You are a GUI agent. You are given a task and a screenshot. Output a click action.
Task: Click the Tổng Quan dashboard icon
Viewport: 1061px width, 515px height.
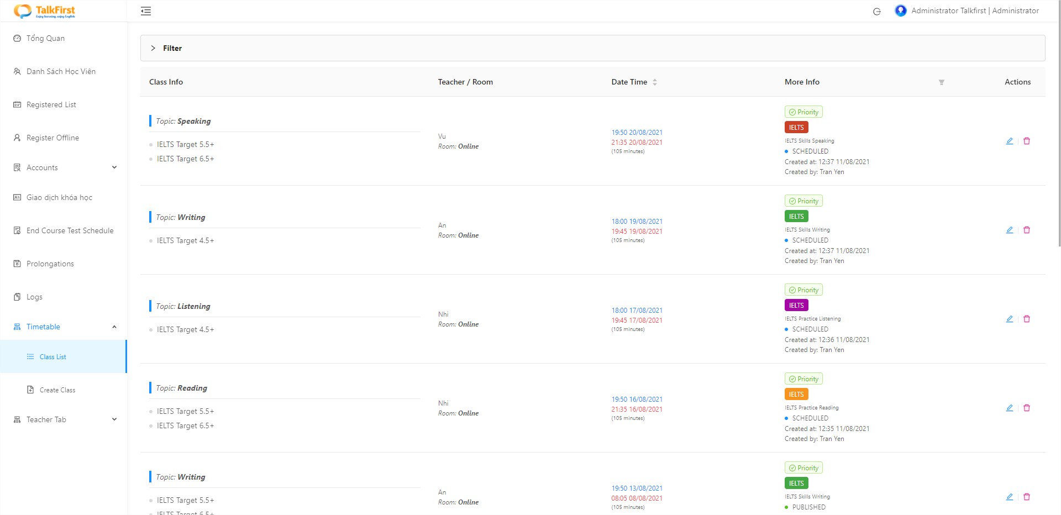17,38
